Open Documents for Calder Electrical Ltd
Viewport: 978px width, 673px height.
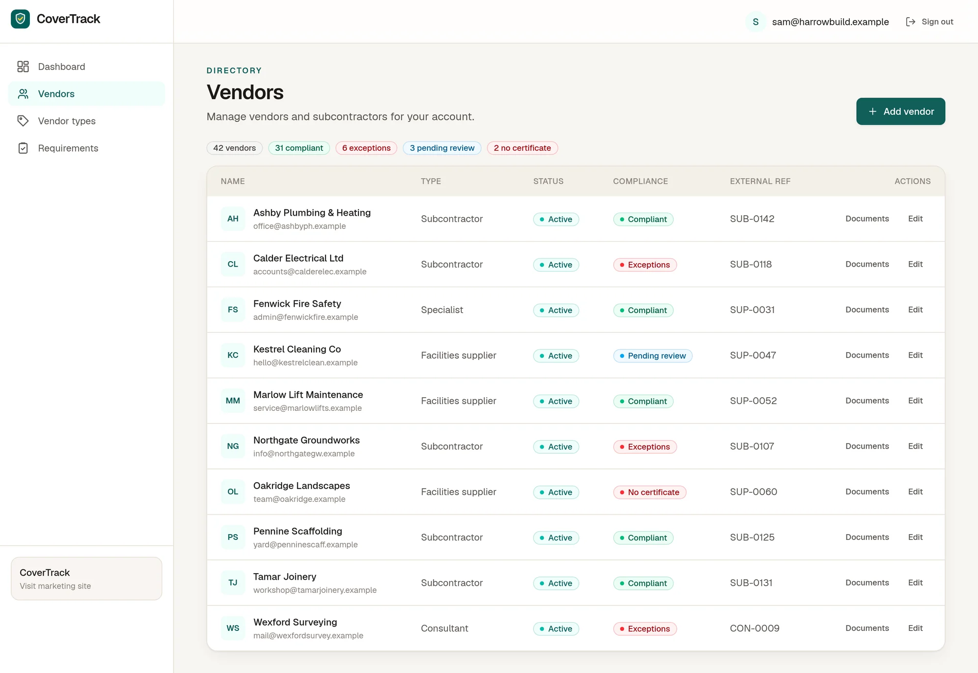(867, 264)
